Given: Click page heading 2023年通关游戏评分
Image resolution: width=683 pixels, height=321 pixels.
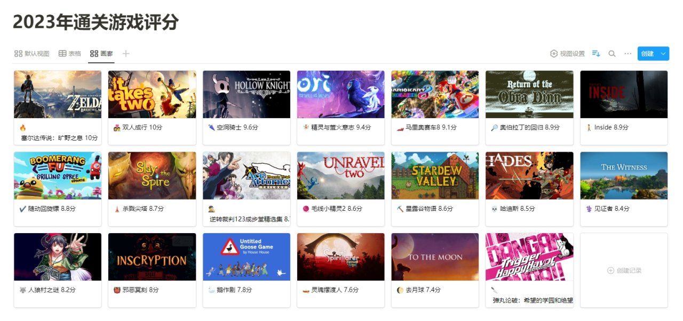Looking at the screenshot, I should (96, 22).
